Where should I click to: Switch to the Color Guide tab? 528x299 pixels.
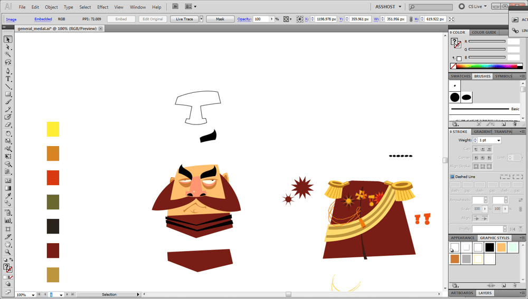484,32
